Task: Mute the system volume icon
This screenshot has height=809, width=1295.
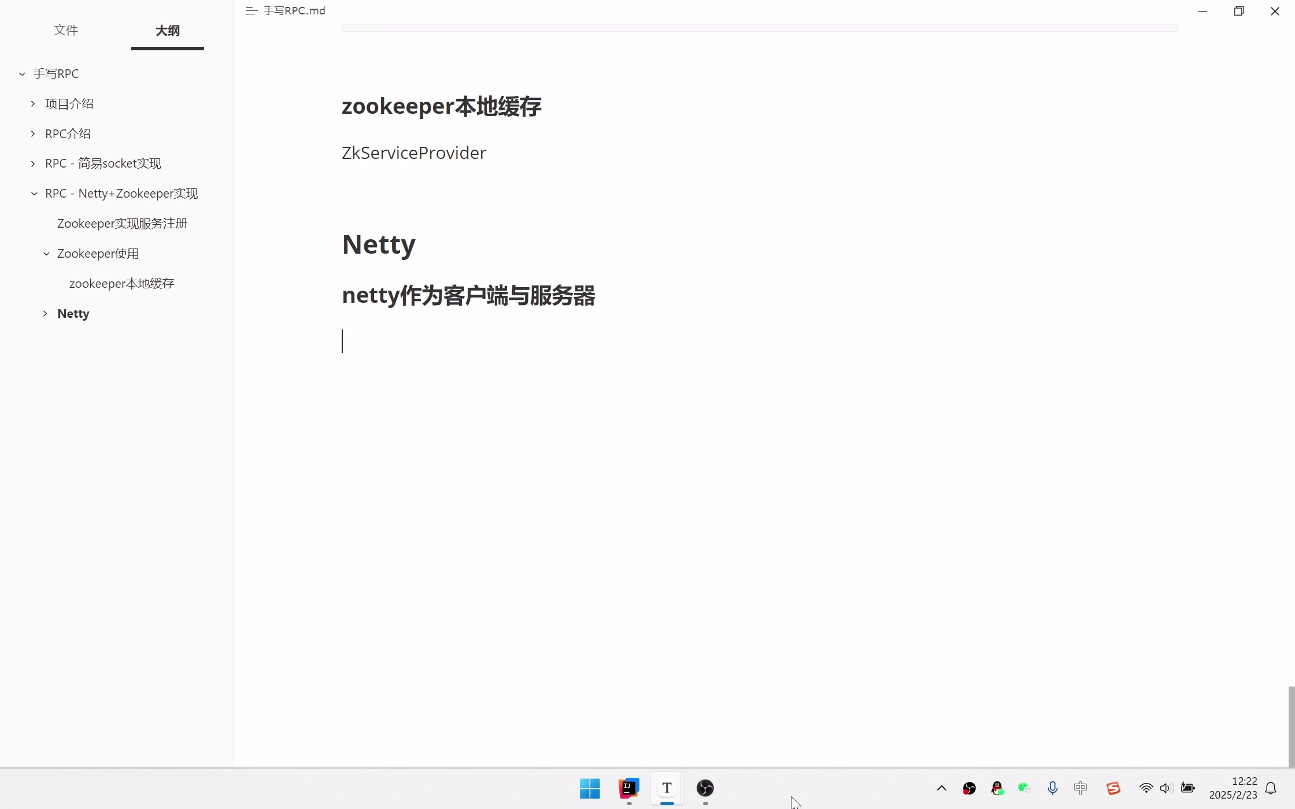Action: click(x=1166, y=788)
